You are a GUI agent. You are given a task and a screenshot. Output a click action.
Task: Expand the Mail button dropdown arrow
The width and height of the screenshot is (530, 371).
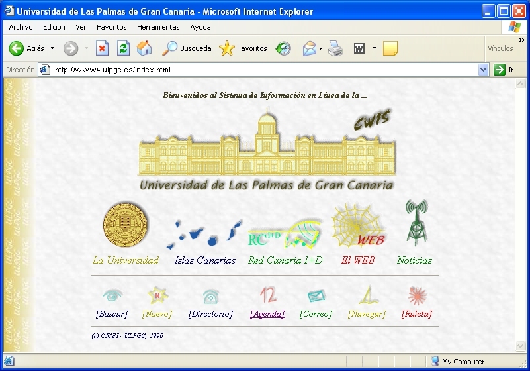[320, 48]
